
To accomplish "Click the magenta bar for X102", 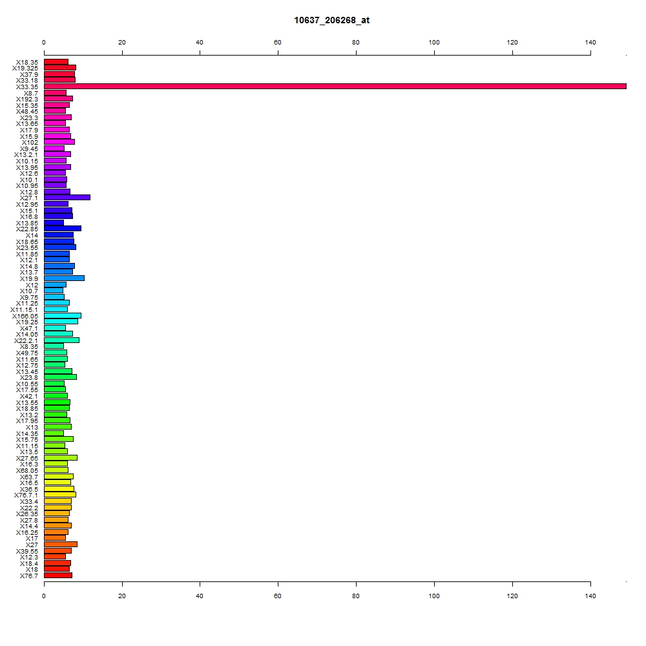I will (59, 142).
